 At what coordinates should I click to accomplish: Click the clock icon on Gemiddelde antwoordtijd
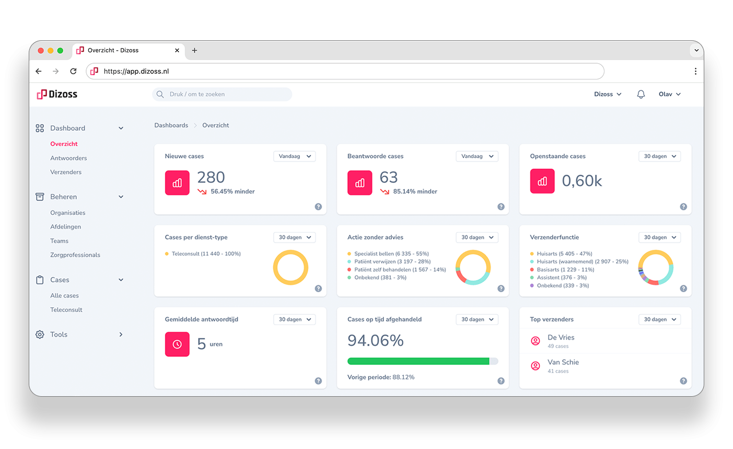point(177,344)
